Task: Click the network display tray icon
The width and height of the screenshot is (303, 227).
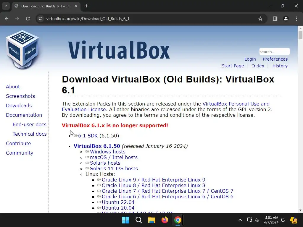Action: click(x=250, y=220)
